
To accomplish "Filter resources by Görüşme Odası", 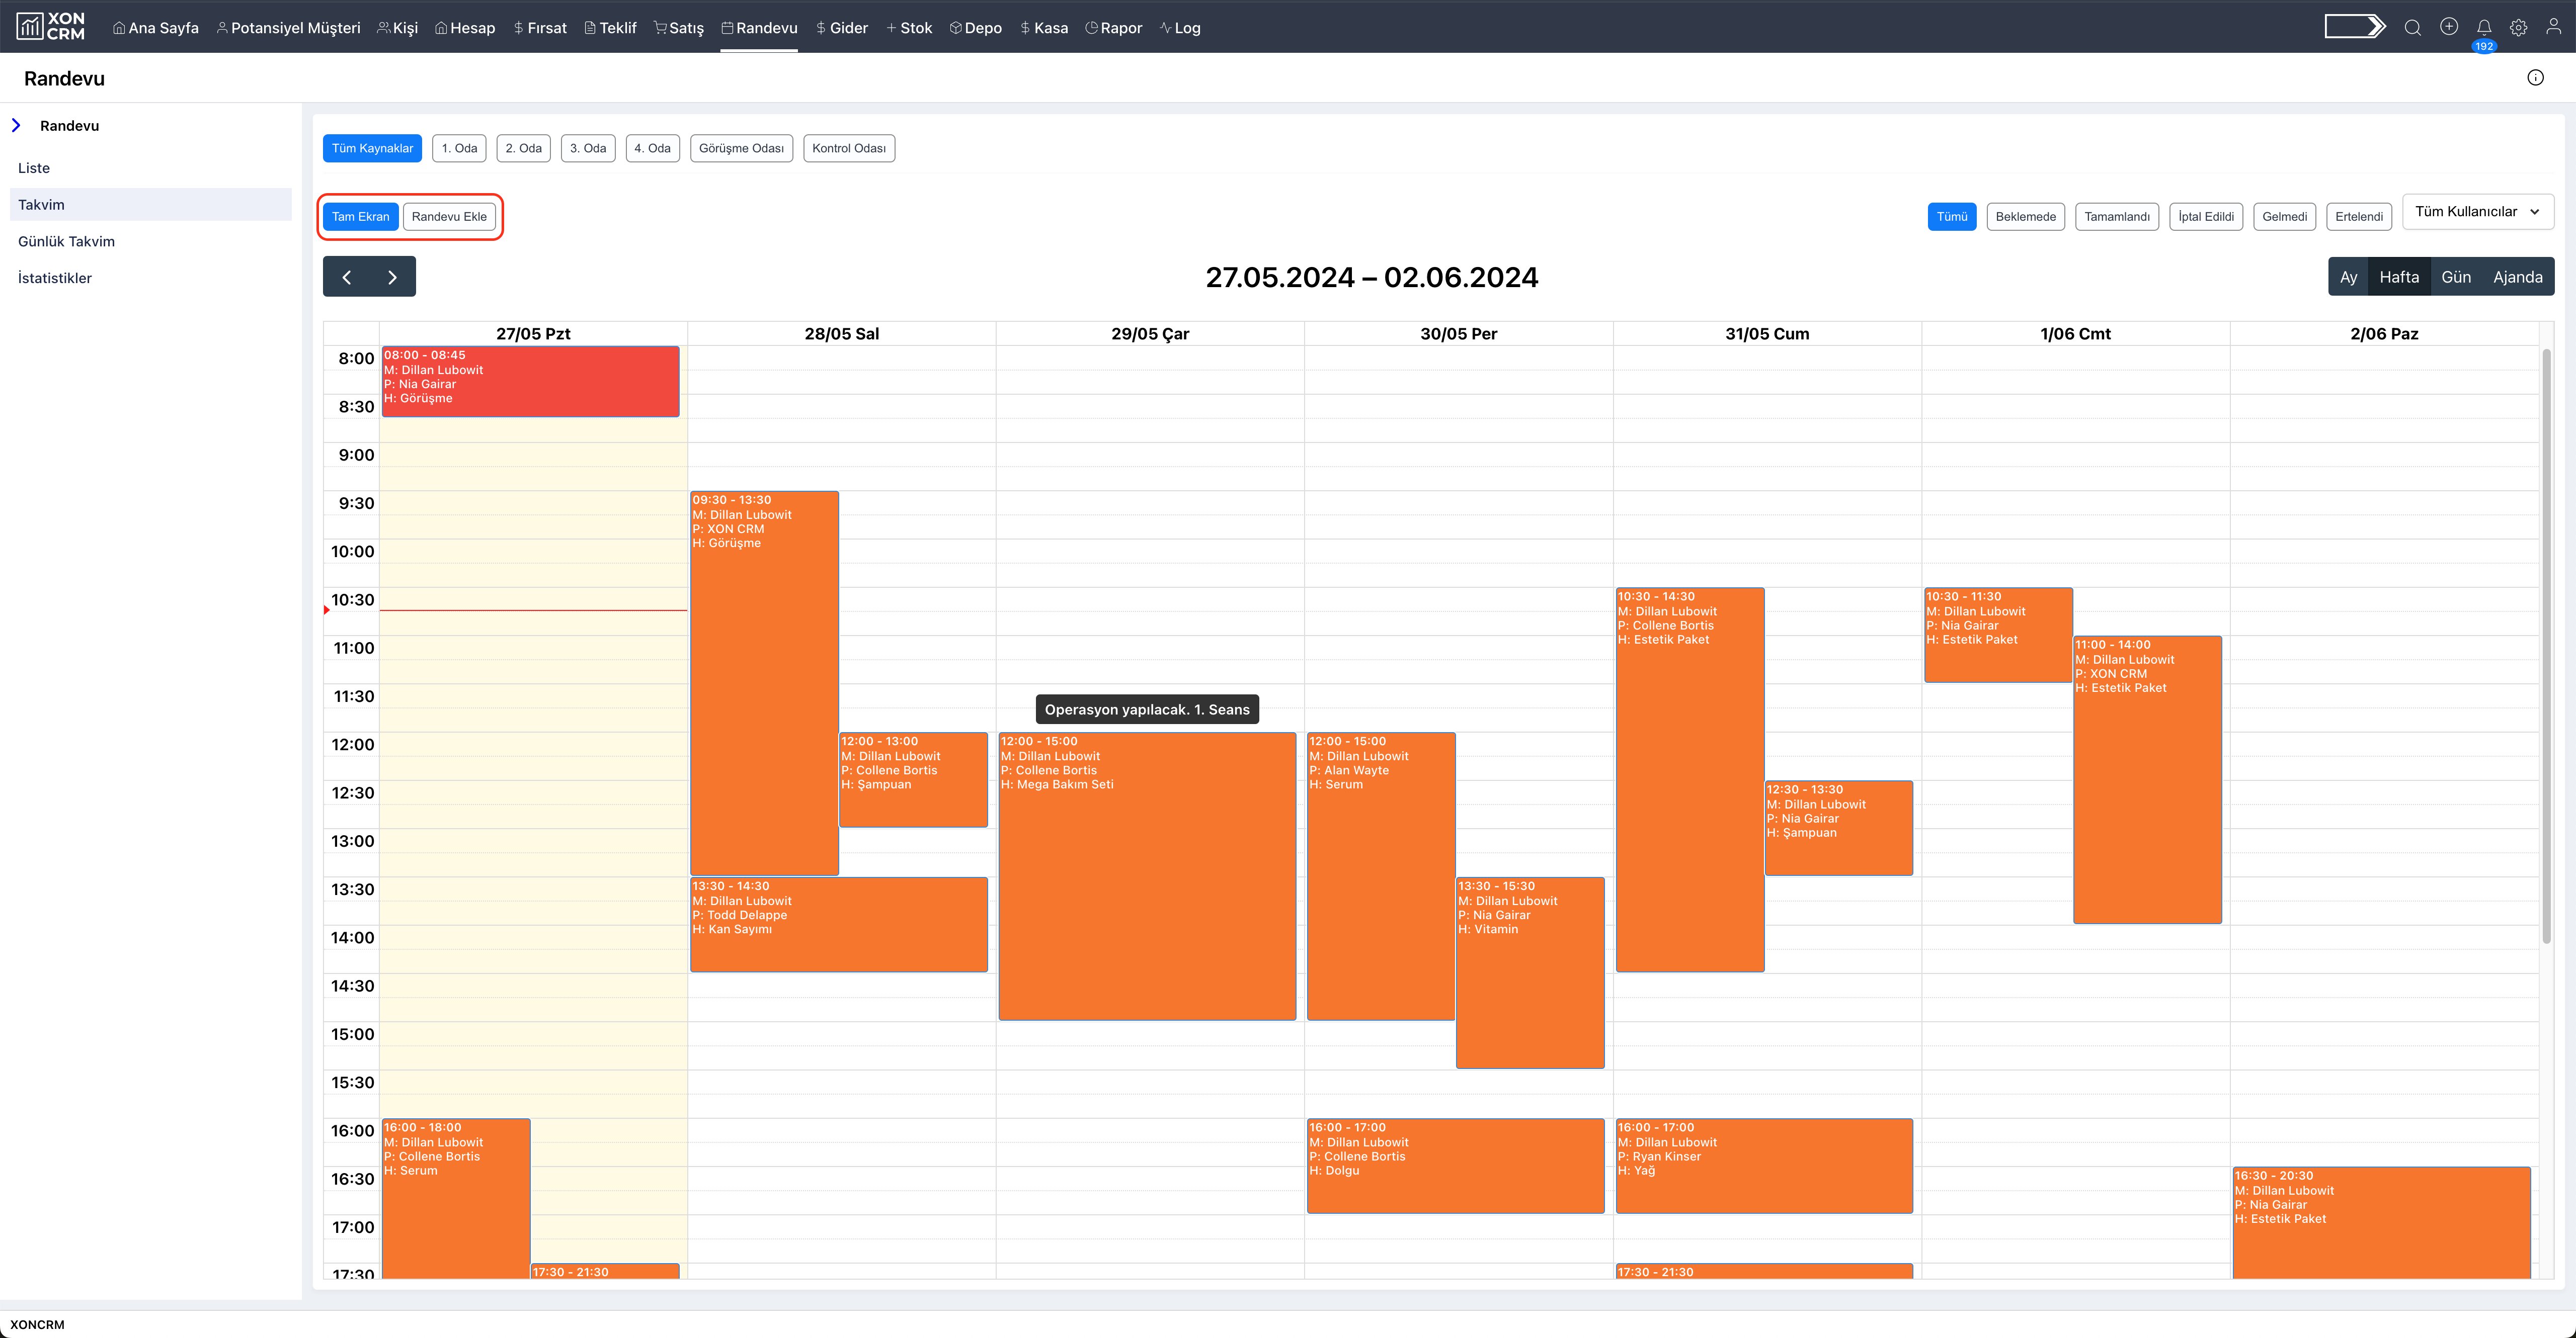I will pyautogui.click(x=741, y=148).
